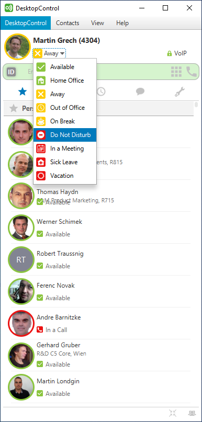Viewport: 202px width, 422px height.
Task: Open the chat speech bubble tab
Action: coord(140,92)
